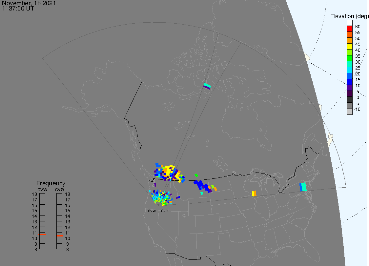
Task: Click elevation legend label '30'
Action: (358, 62)
